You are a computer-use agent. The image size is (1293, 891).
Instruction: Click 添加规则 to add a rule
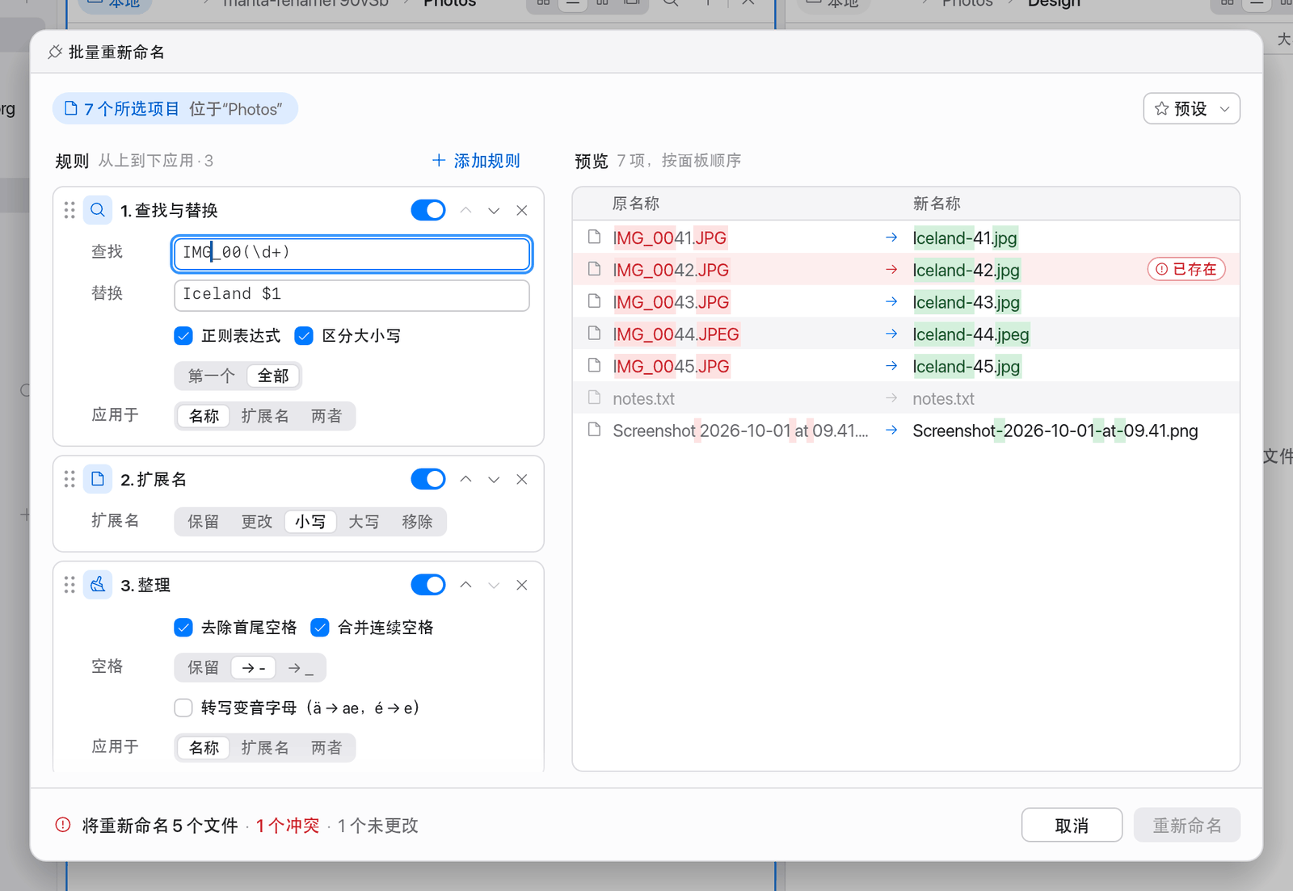476,161
